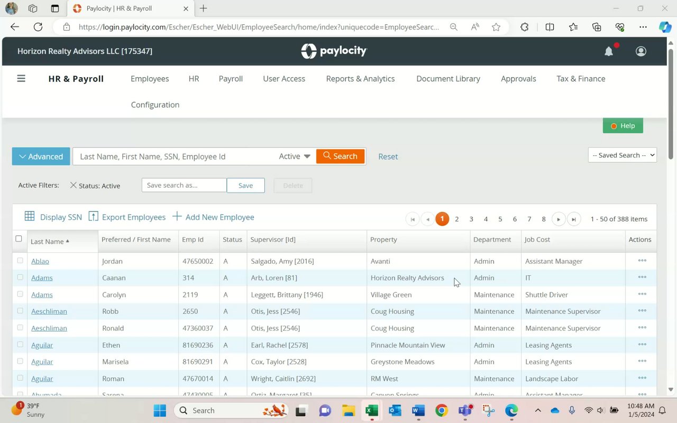Click the Save search as field
The height and width of the screenshot is (423, 677).
coord(184,185)
